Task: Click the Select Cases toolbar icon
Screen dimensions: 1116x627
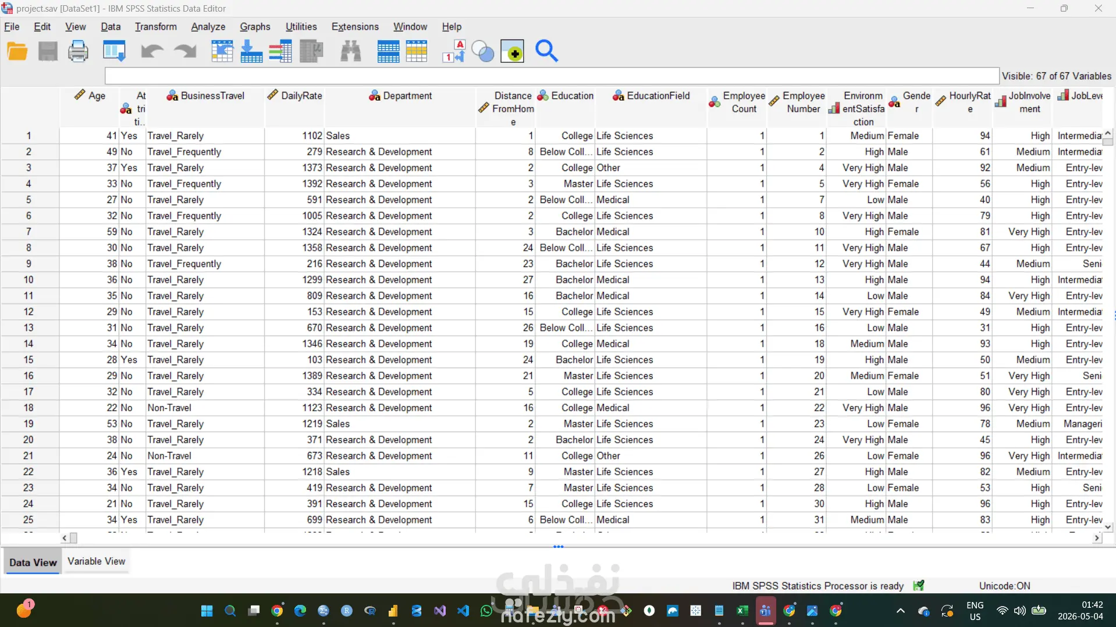Action: pyautogui.click(x=417, y=52)
